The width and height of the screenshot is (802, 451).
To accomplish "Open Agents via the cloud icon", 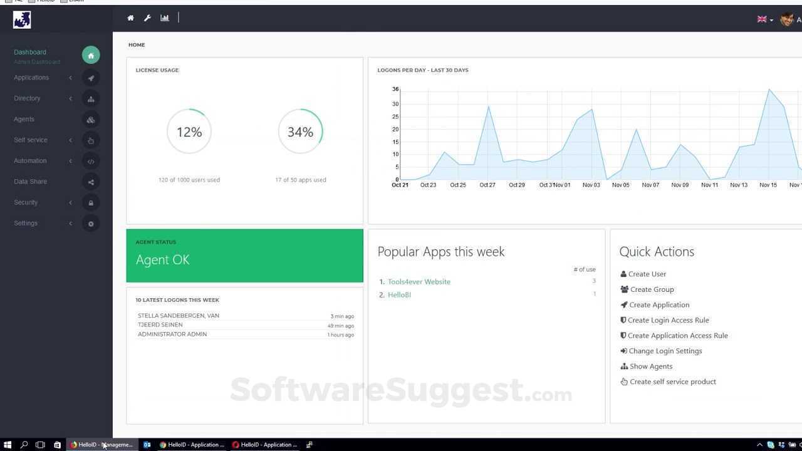I will (91, 119).
